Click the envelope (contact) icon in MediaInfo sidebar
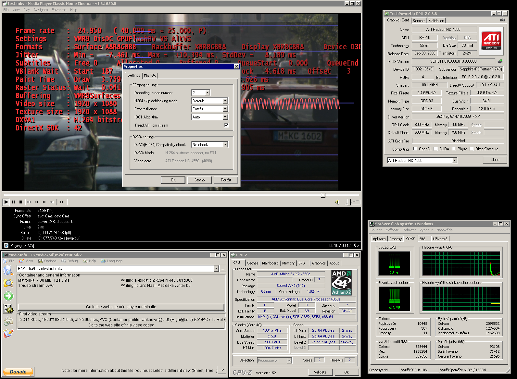The image size is (517, 379). click(x=8, y=321)
